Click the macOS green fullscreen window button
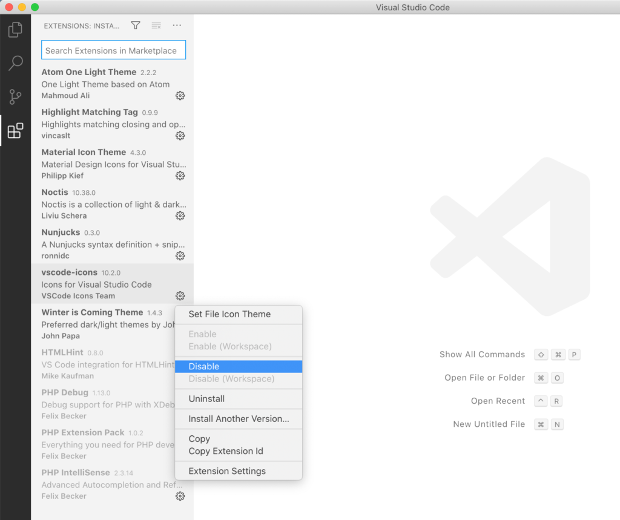Viewport: 620px width, 520px height. (x=35, y=7)
